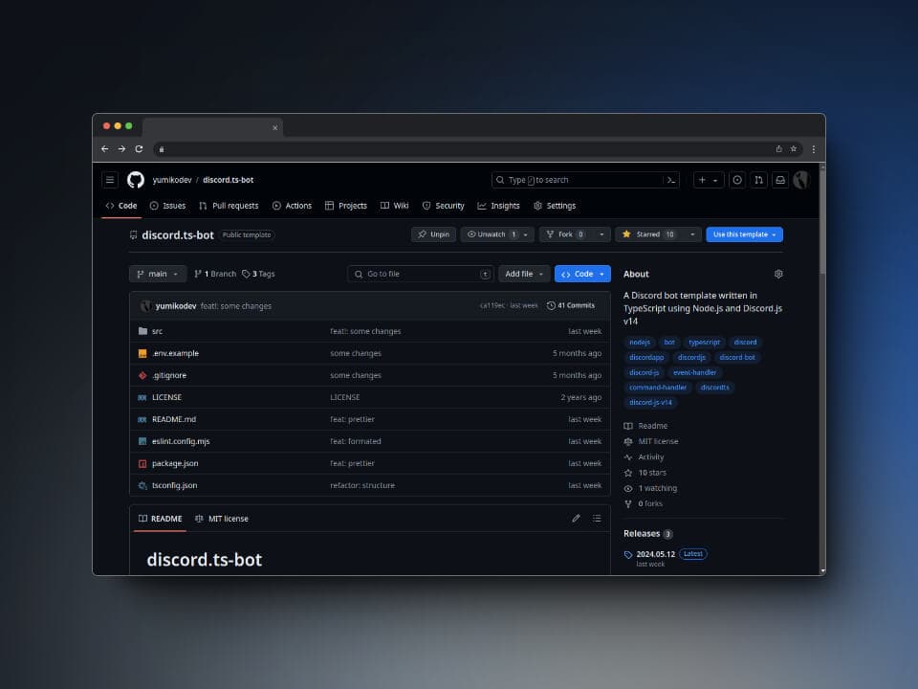View the 3 Tags link
The height and width of the screenshot is (689, 918).
coord(258,274)
